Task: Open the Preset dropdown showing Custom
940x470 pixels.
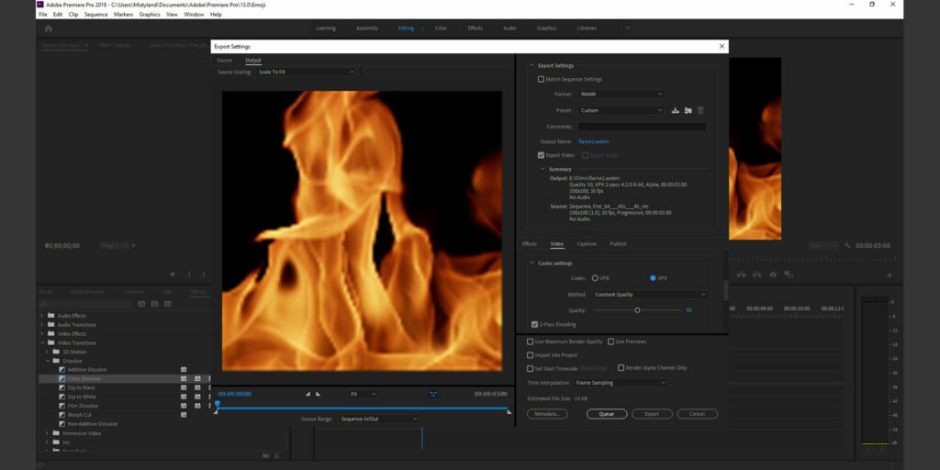Action: click(x=621, y=110)
